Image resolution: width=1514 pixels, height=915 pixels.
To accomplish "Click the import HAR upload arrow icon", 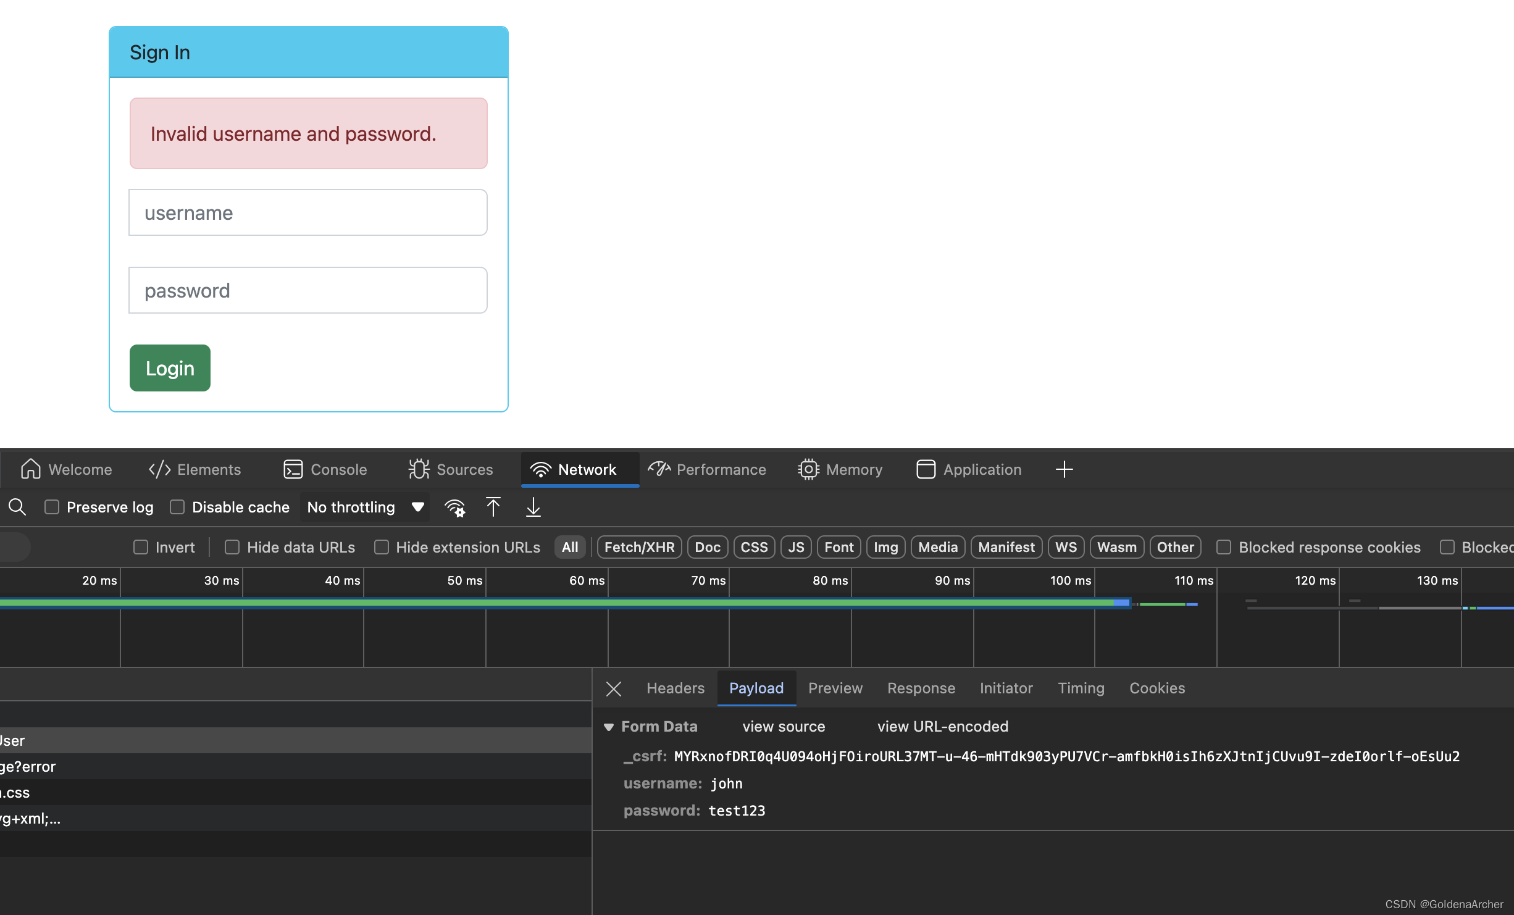I will [x=493, y=507].
